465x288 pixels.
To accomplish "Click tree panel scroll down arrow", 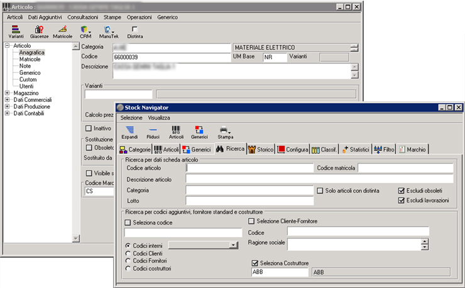I will pos(76,238).
